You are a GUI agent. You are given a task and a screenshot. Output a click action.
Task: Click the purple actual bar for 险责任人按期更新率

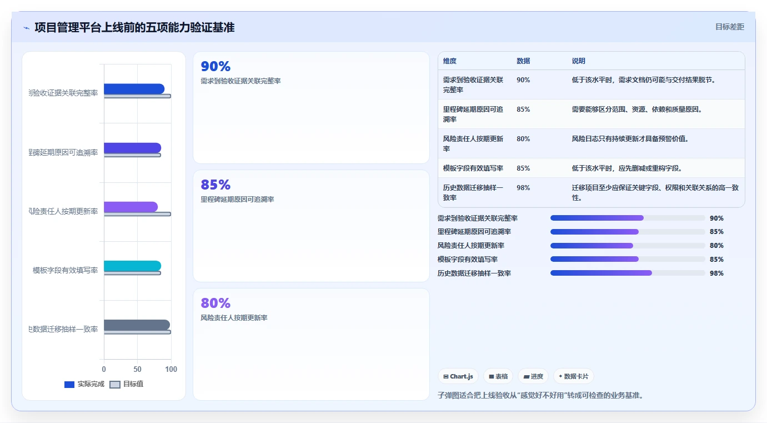[x=131, y=207]
